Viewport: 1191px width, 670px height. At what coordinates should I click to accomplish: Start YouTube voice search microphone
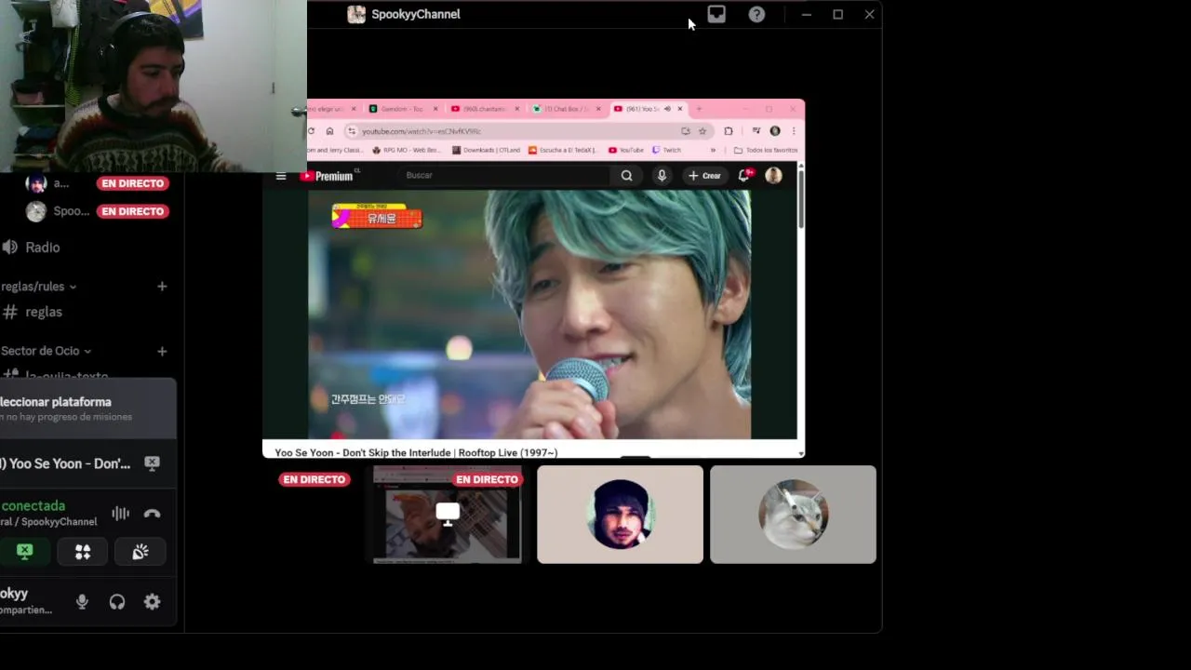(662, 175)
